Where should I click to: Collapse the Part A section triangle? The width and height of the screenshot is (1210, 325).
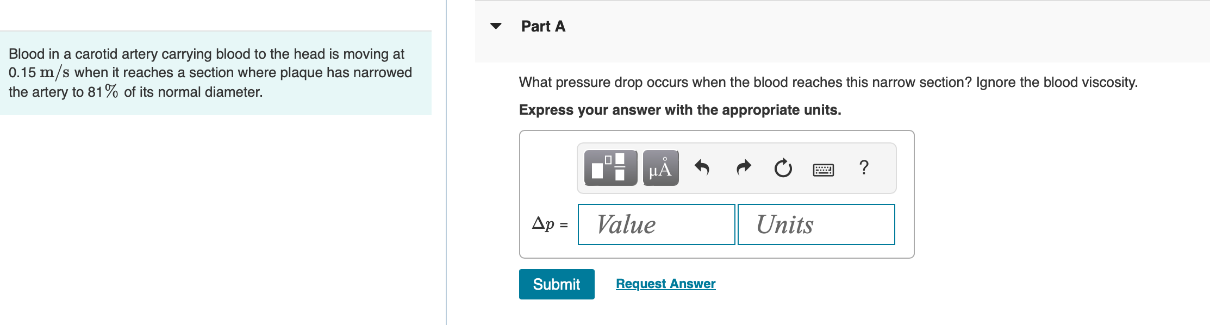pos(496,26)
